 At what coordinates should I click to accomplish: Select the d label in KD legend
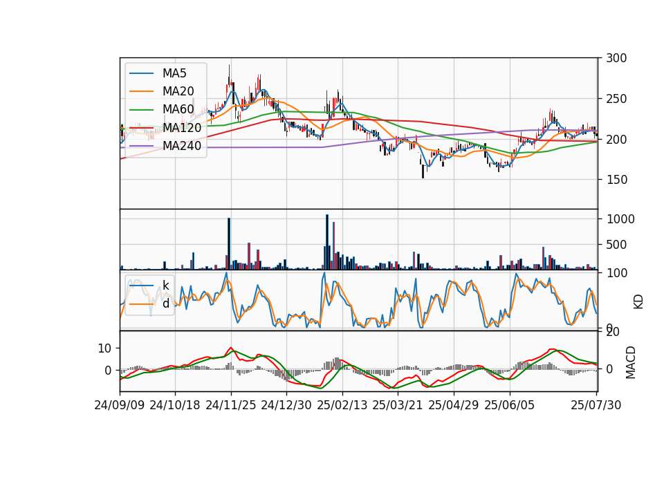coord(165,303)
